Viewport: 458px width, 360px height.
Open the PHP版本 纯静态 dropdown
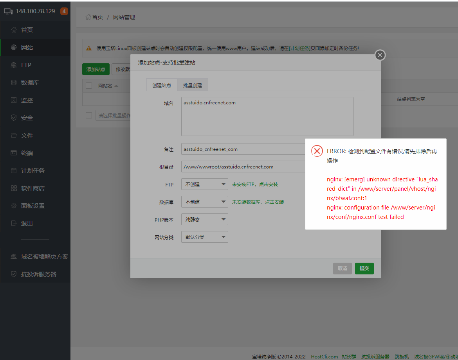[204, 219]
